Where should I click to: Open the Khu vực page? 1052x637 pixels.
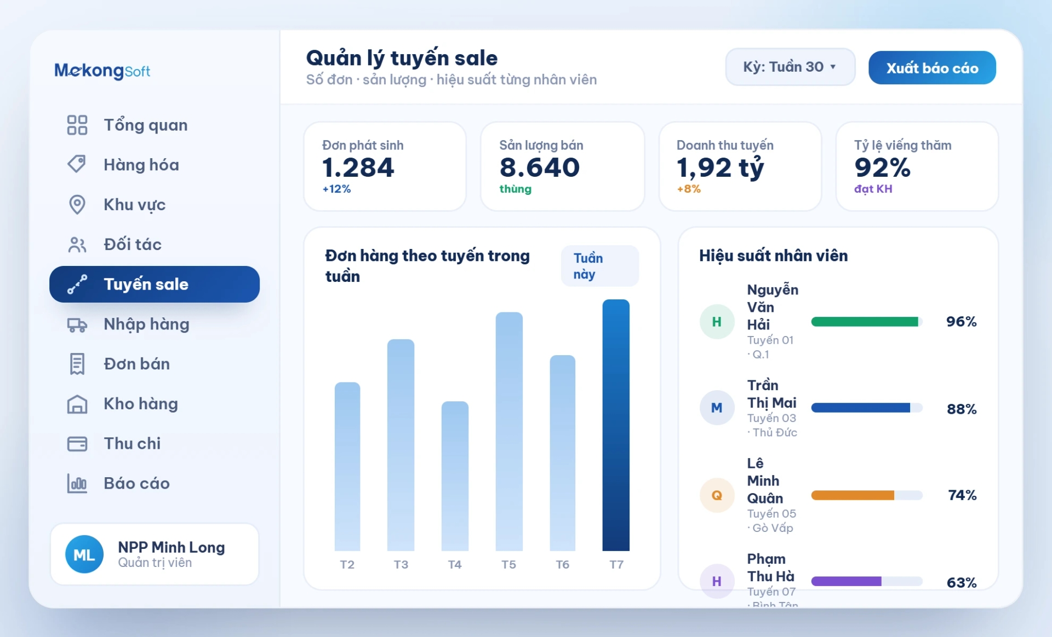155,205
